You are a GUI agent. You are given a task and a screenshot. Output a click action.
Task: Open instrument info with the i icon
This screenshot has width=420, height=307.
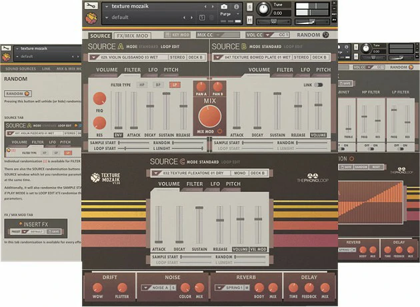236,7
